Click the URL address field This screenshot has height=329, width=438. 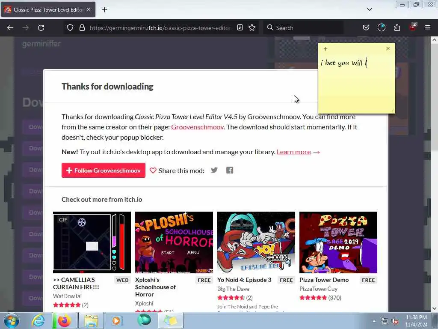(x=160, y=28)
